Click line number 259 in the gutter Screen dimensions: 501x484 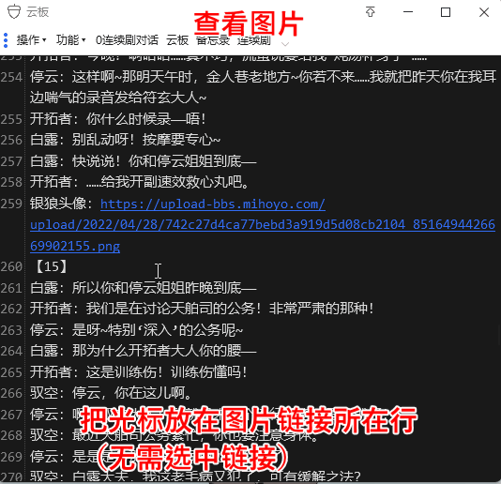[x=11, y=204]
